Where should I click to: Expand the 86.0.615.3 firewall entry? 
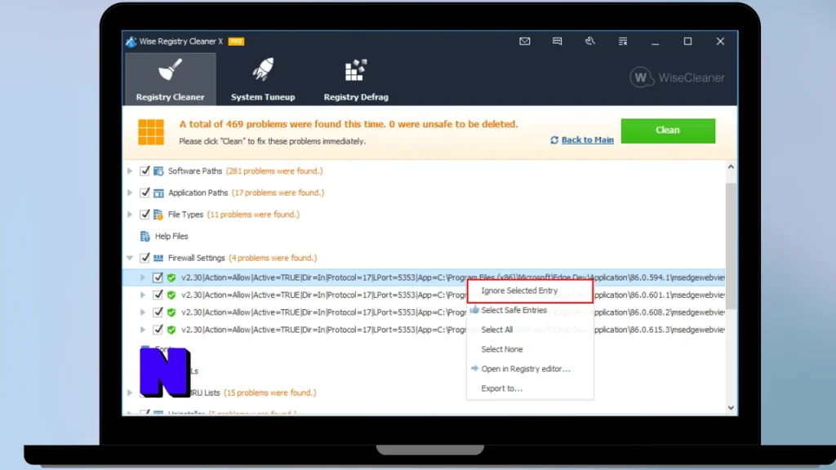142,330
